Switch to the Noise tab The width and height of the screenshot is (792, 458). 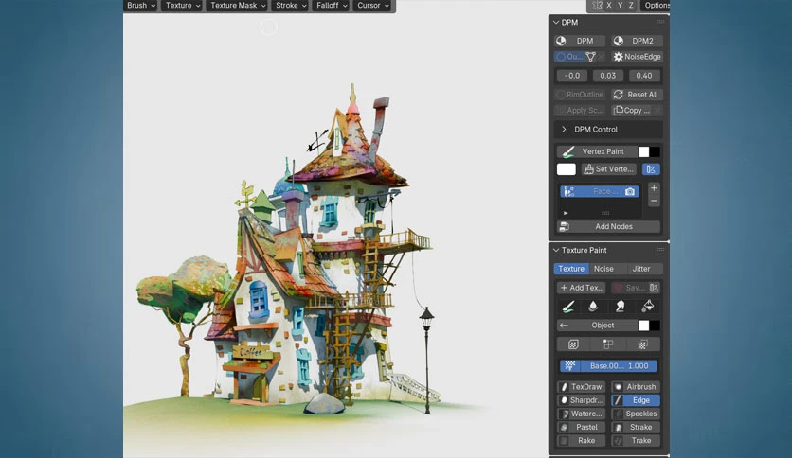coord(603,269)
